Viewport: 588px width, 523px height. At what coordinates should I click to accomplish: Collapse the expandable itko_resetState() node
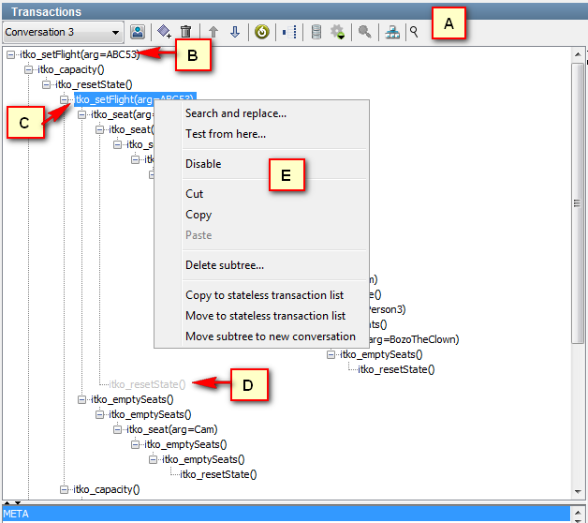click(x=46, y=84)
